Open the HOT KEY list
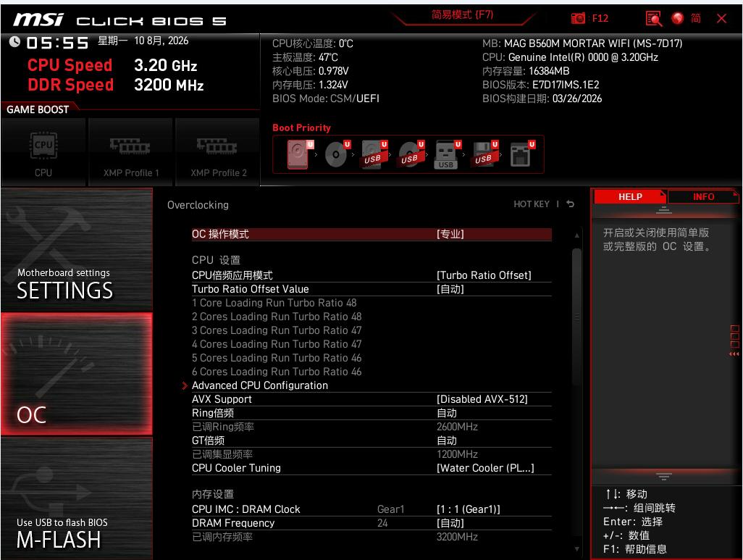743x560 pixels. [532, 204]
